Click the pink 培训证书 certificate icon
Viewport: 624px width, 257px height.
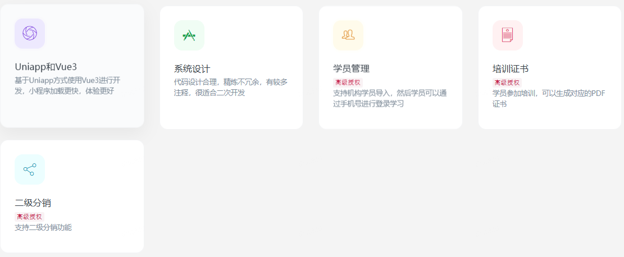(507, 35)
